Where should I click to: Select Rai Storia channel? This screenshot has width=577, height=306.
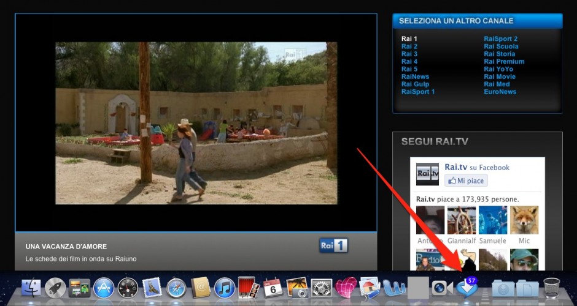pos(500,54)
